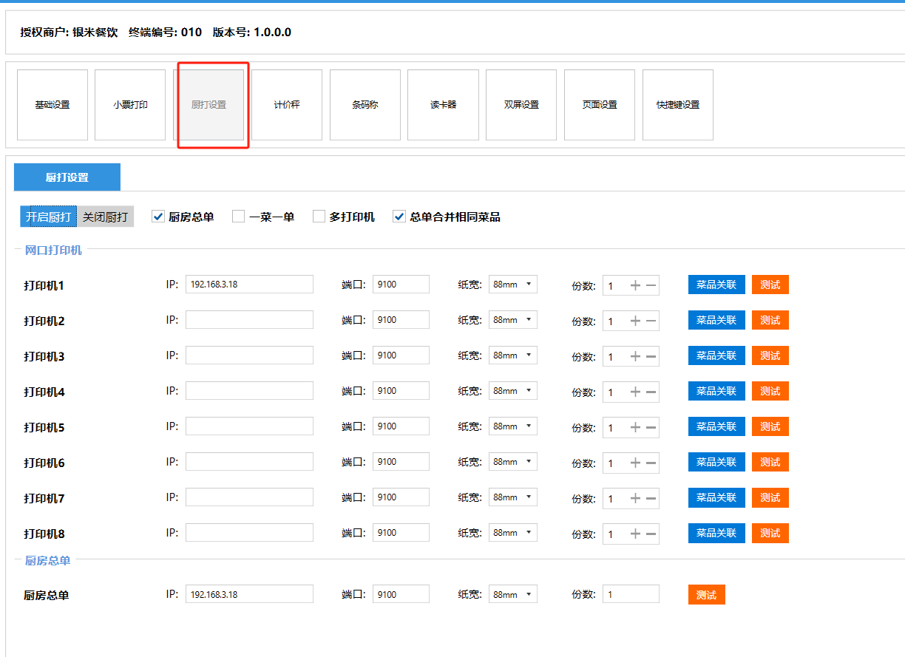Increase 打印机3 copies with plus icon
Viewport: 905px width, 657px height.
[635, 356]
